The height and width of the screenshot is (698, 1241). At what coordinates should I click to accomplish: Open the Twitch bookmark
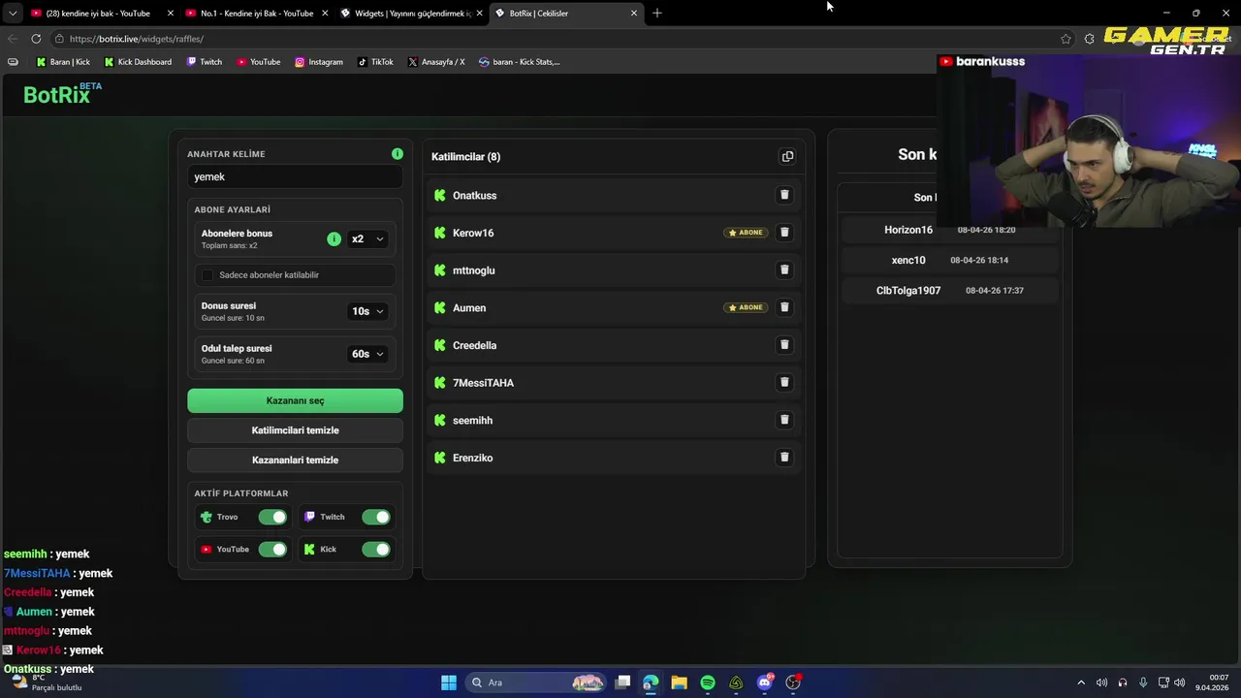[205, 62]
